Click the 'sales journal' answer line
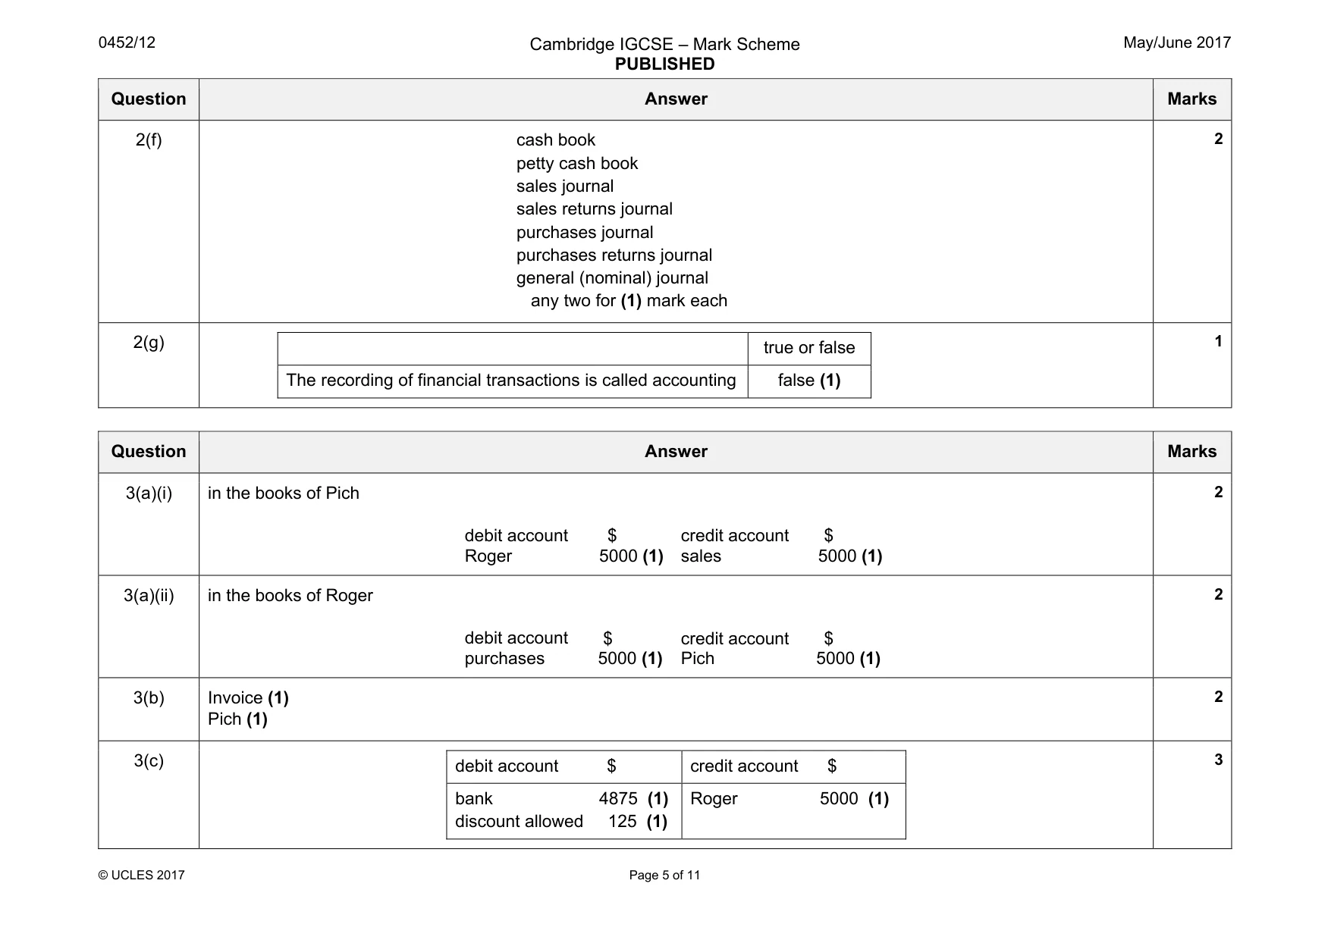Viewport: 1331px width, 940px height. point(565,186)
